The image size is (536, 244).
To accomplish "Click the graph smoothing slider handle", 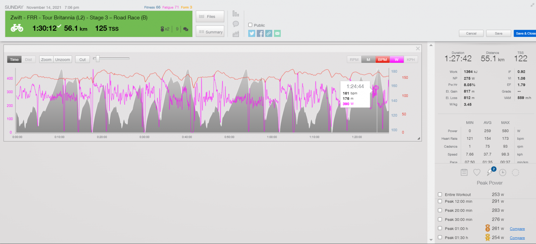I will click(x=97, y=59).
